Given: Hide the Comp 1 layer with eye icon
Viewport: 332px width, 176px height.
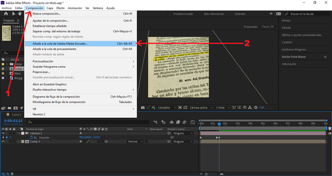Looking at the screenshot, I should (3, 141).
